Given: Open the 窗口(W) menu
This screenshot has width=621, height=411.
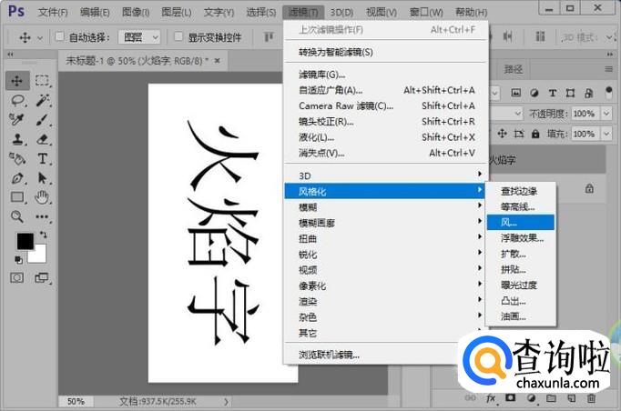Looking at the screenshot, I should click(426, 12).
